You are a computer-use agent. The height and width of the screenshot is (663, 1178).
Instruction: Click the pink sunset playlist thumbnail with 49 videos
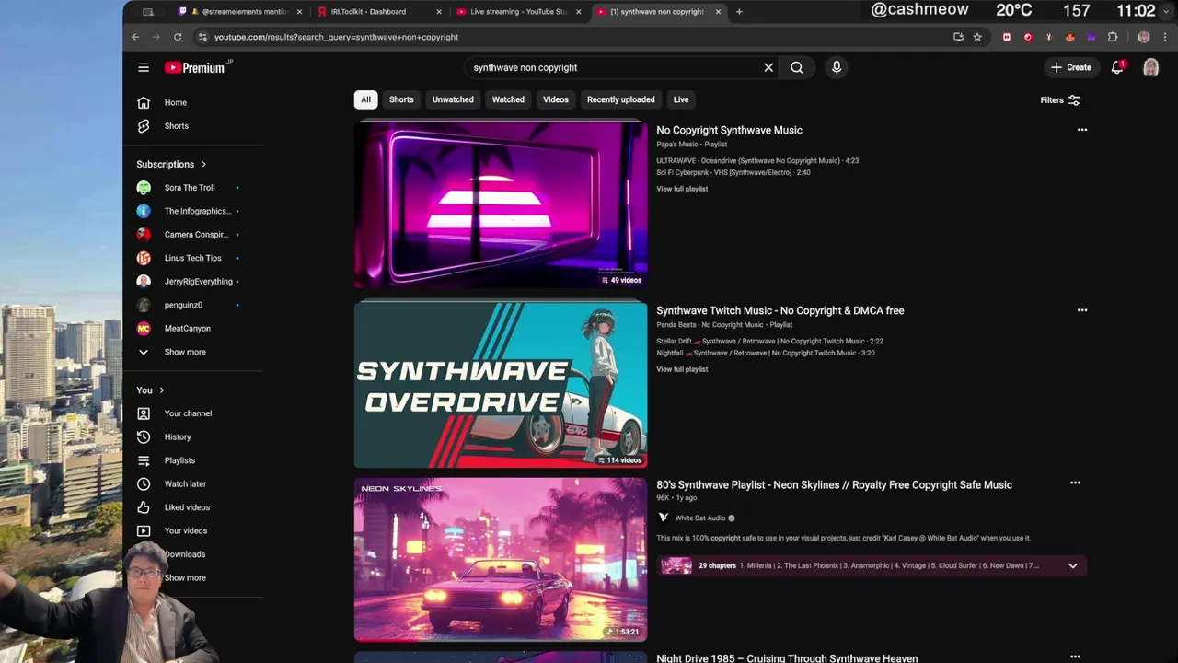(501, 204)
